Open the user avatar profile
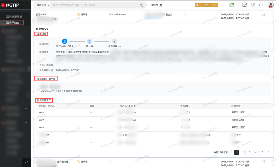Screen dimensions: 276x167 (x=270, y=5)
